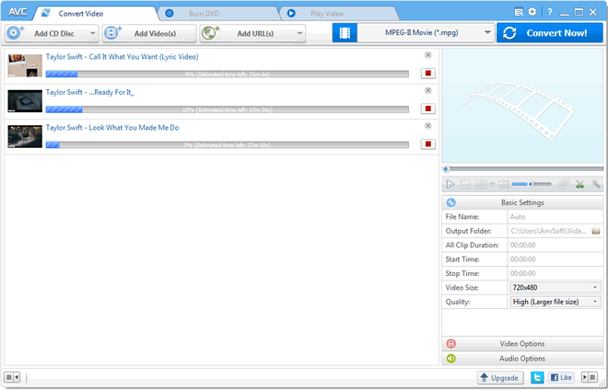Toggle left panel with bottom-left icon
The width and height of the screenshot is (608, 390).
pyautogui.click(x=12, y=377)
